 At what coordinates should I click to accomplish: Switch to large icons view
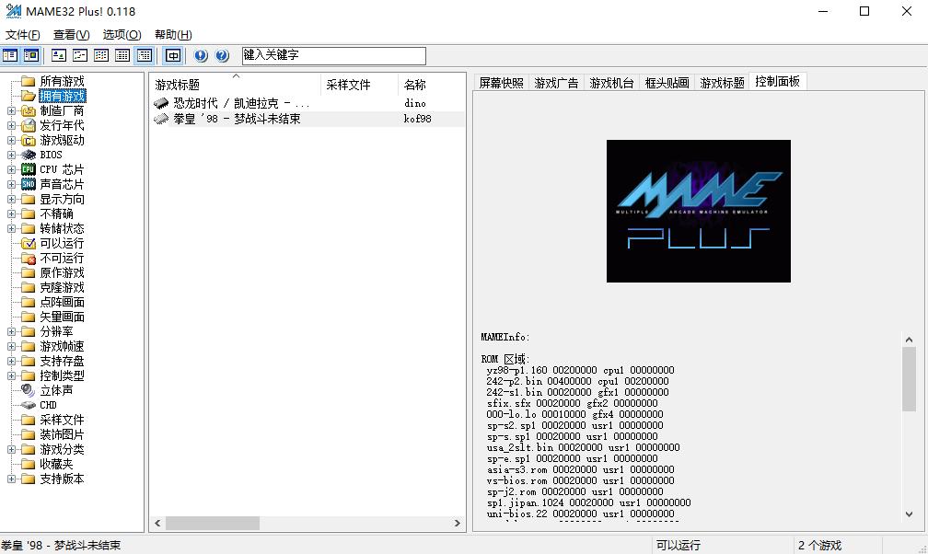tap(59, 55)
